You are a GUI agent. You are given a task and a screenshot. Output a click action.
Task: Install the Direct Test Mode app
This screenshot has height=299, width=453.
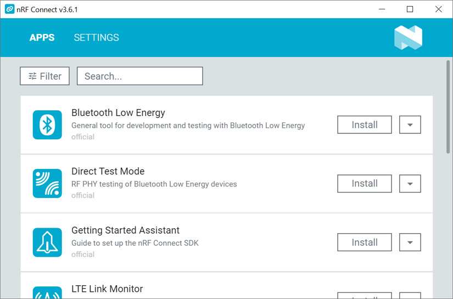[x=365, y=184]
